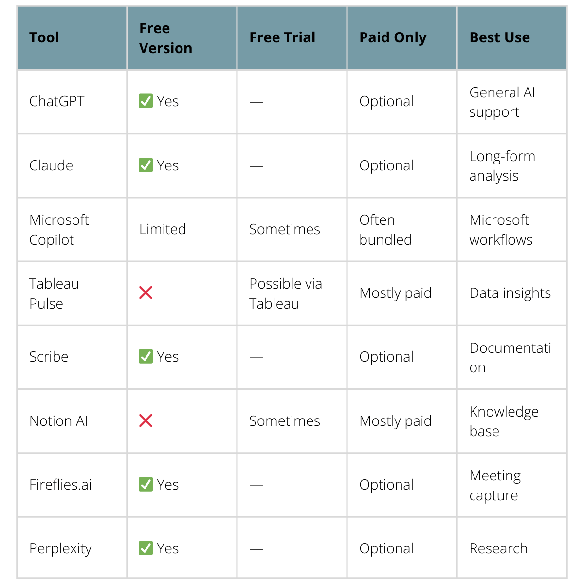Click the green checkmark in Perplexity row

tap(146, 548)
